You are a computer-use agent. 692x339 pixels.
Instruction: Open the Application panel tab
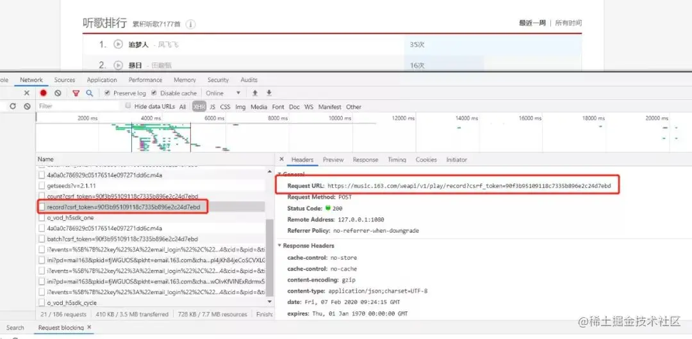pos(102,80)
